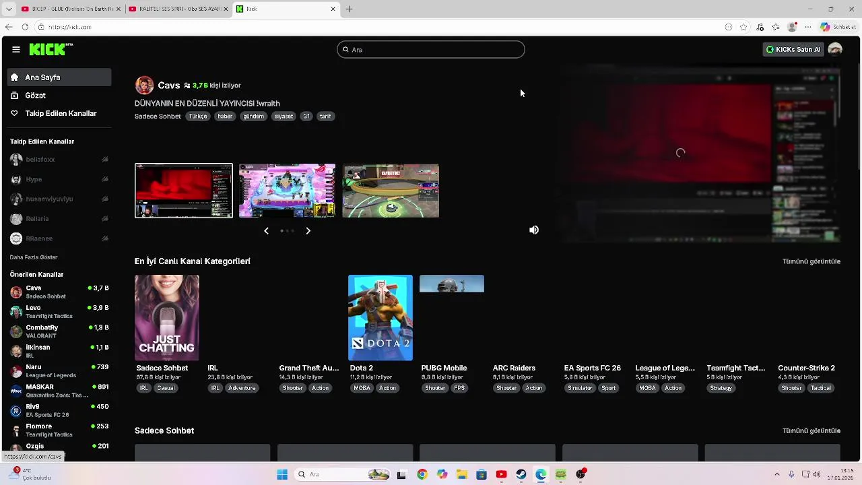Click the siyaset tag

(284, 117)
